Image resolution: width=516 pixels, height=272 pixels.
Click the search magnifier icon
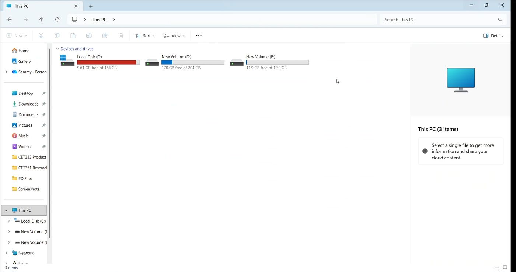point(500,20)
